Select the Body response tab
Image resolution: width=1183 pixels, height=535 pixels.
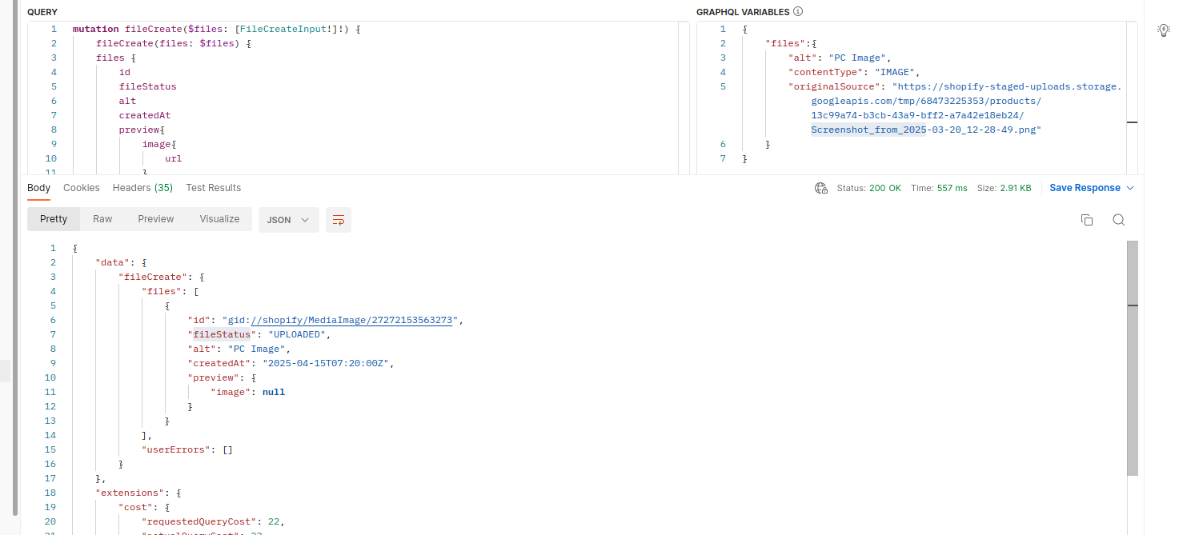tap(38, 188)
